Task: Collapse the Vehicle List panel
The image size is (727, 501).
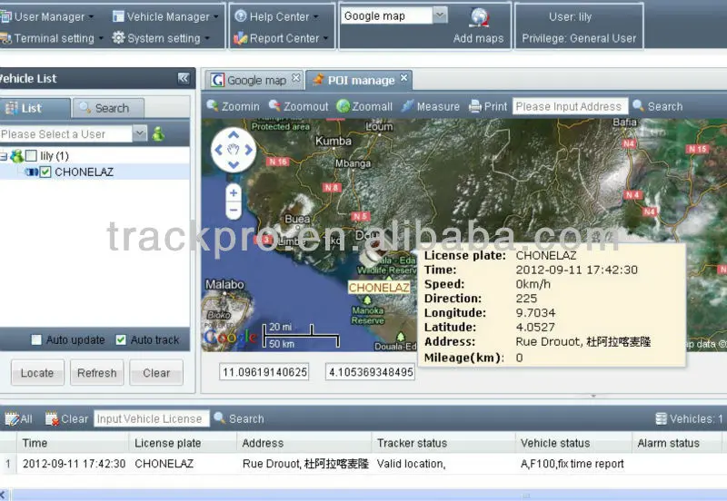Action: coord(184,79)
